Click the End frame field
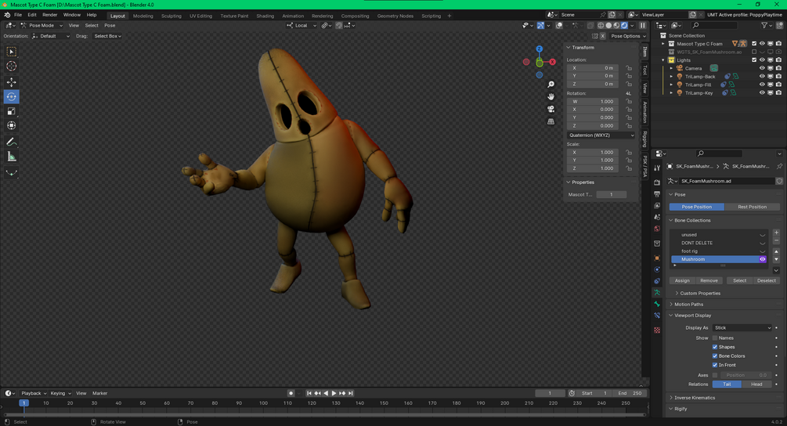This screenshot has height=426, width=787. coord(631,393)
